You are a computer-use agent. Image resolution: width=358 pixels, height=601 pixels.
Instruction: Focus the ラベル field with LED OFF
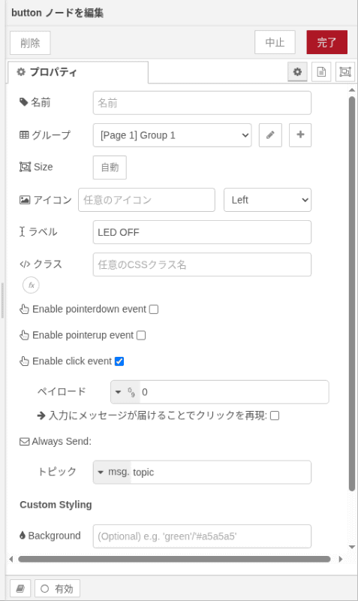202,232
